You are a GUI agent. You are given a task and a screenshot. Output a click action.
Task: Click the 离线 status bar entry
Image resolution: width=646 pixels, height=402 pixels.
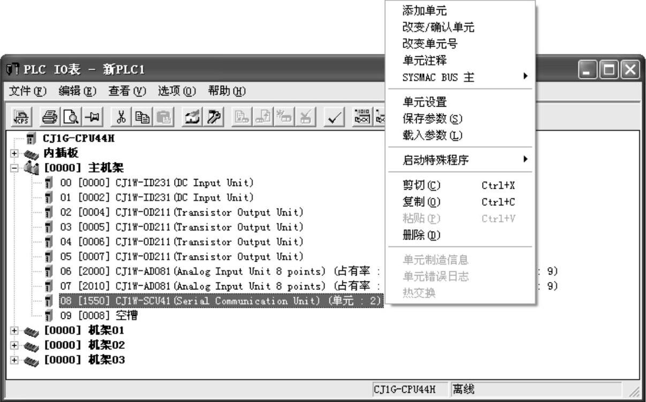[535, 389]
